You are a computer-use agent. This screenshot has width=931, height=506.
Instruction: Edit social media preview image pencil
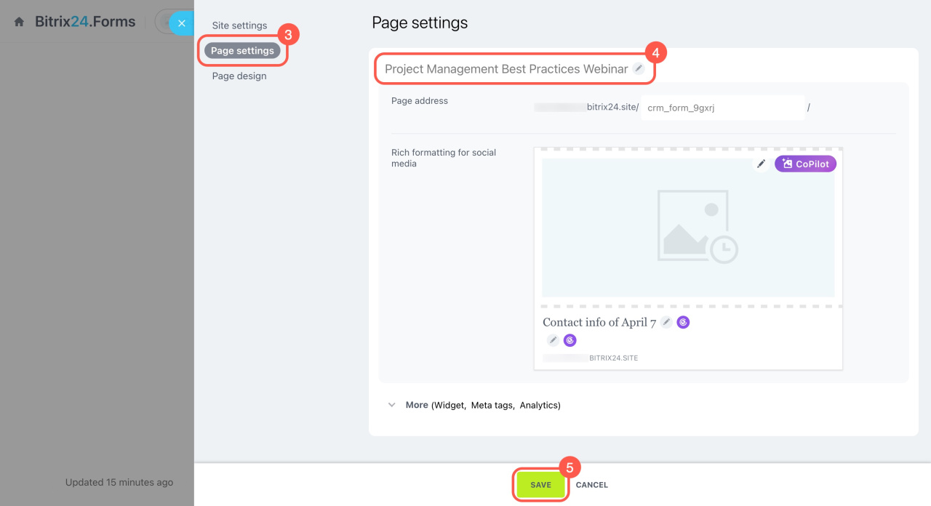click(x=761, y=164)
